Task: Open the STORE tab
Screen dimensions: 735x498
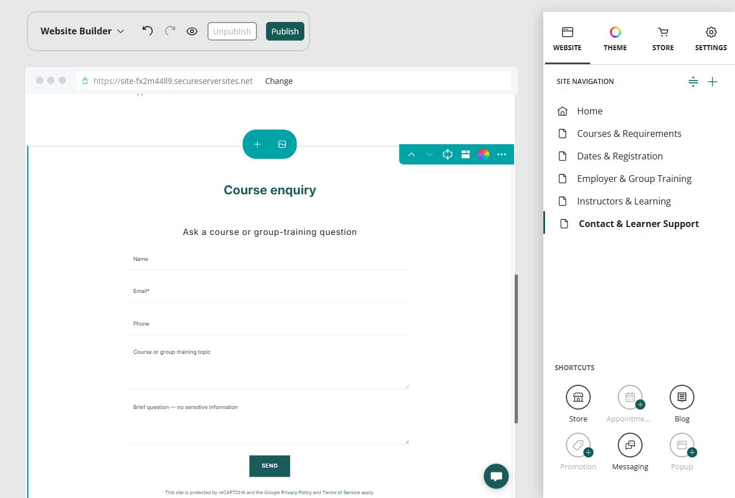Action: [x=663, y=38]
